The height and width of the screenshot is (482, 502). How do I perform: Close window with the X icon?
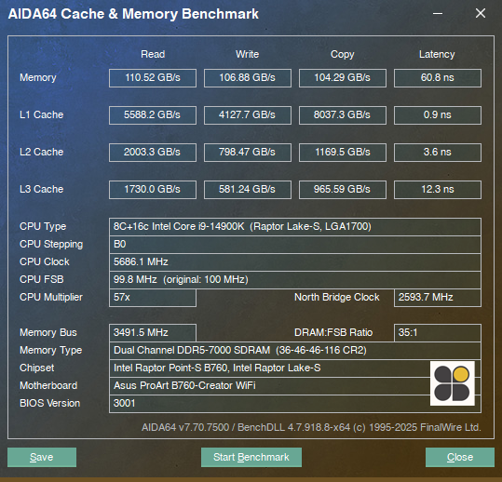pos(481,13)
